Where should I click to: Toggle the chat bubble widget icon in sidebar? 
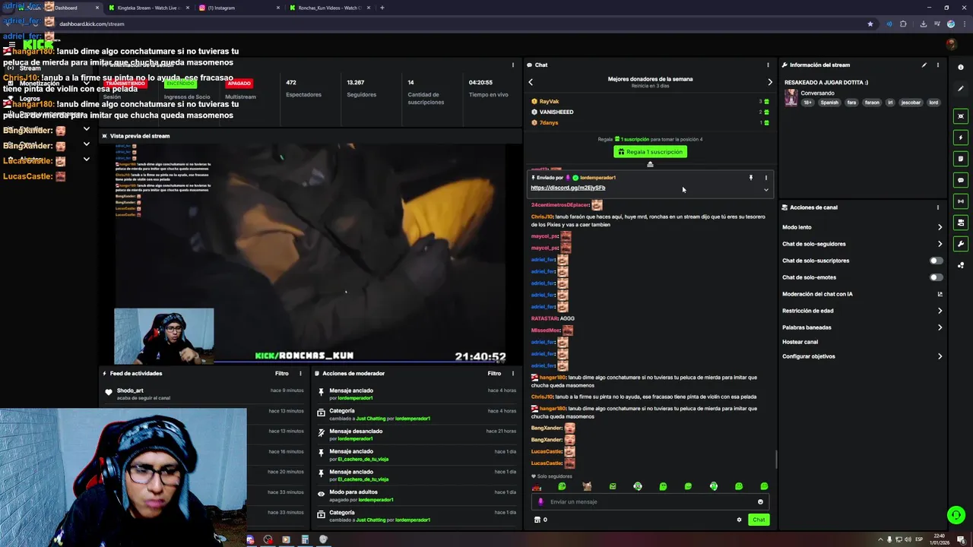[961, 180]
